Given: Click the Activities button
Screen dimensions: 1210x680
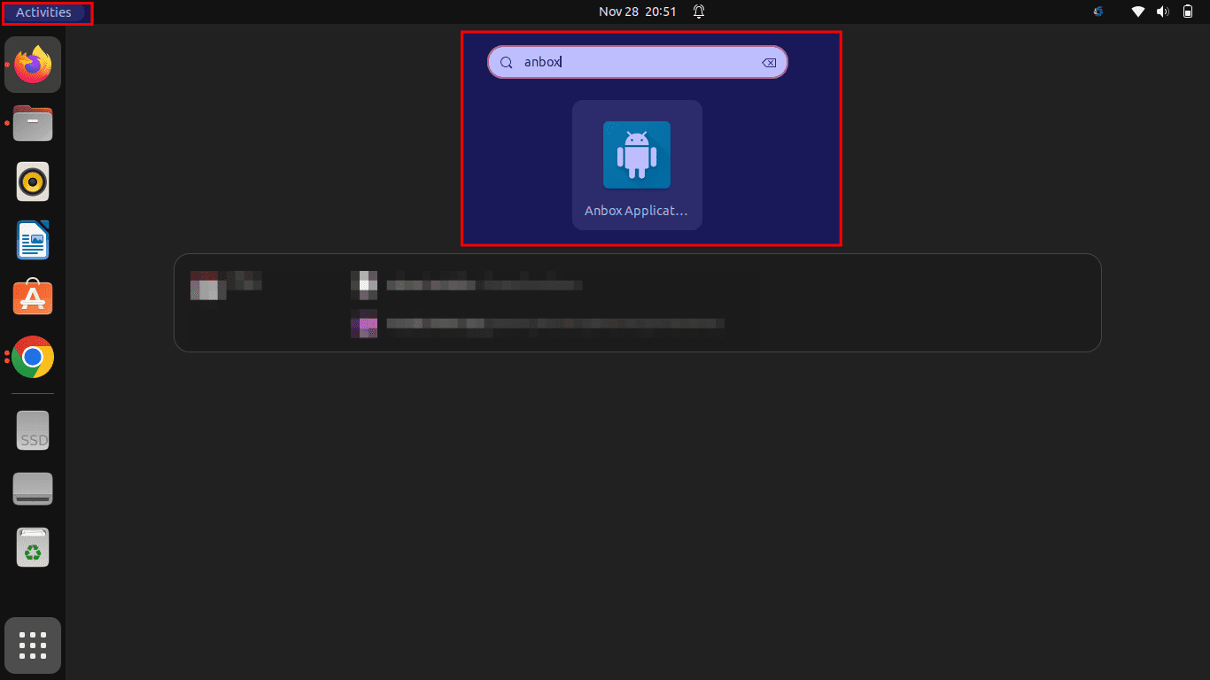Looking at the screenshot, I should pos(43,12).
